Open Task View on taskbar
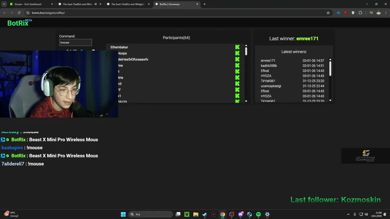 178,214
